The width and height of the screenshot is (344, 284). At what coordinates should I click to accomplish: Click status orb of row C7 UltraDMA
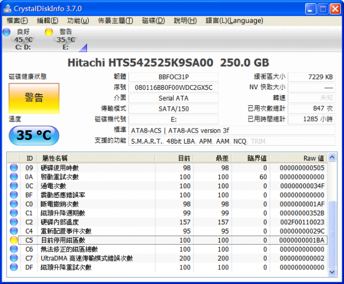[14, 258]
